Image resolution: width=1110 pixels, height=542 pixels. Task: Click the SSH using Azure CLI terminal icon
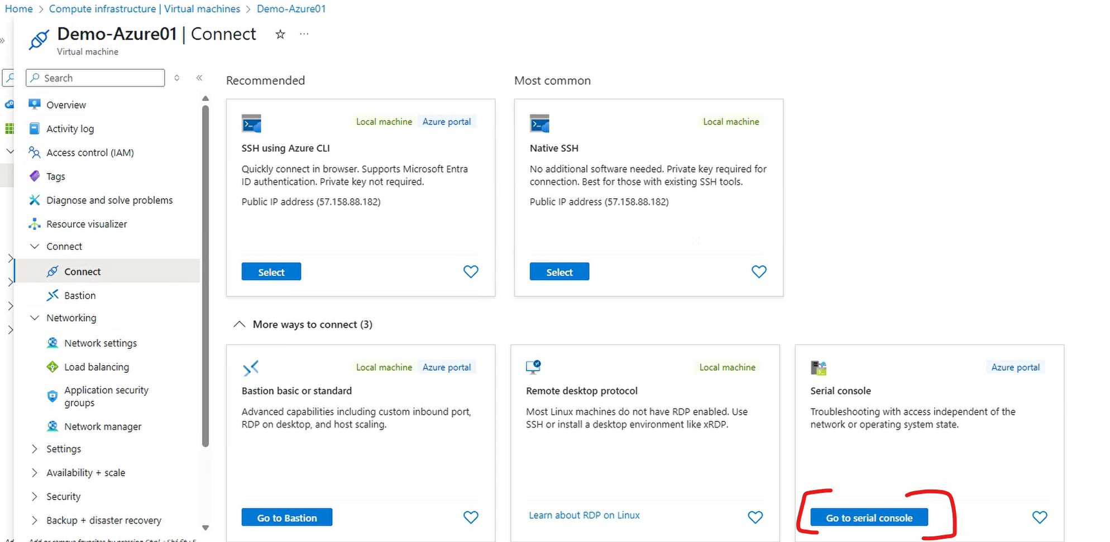tap(251, 123)
